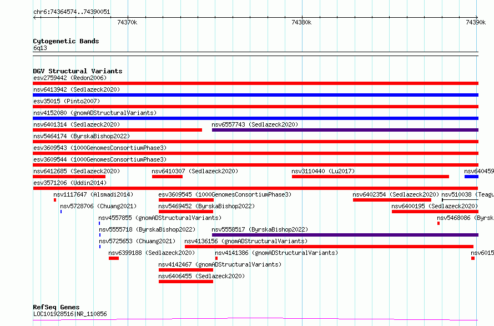Image resolution: width=494 pixels, height=326 pixels.
Task: Click nsv4142467 (gnomADStructuralVariants) label
Action: pos(220,264)
